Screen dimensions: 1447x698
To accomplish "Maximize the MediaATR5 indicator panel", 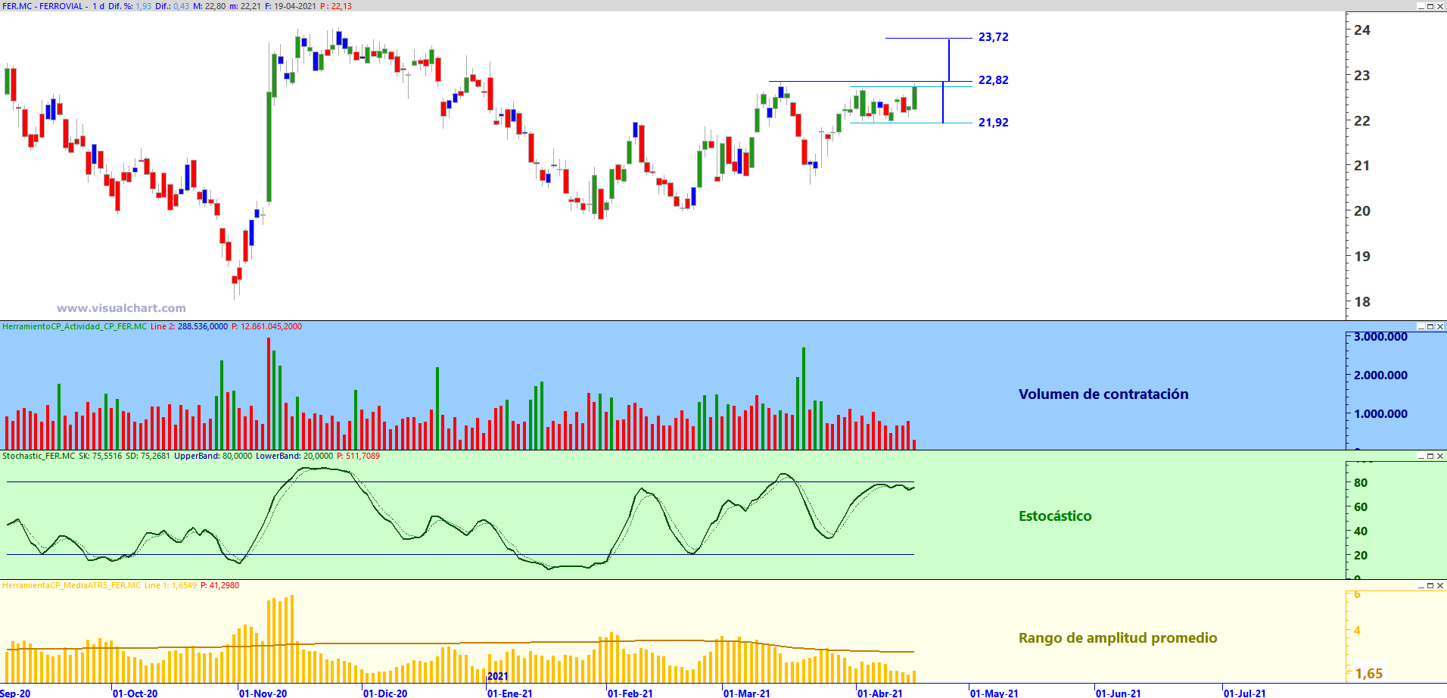I will tap(1430, 585).
